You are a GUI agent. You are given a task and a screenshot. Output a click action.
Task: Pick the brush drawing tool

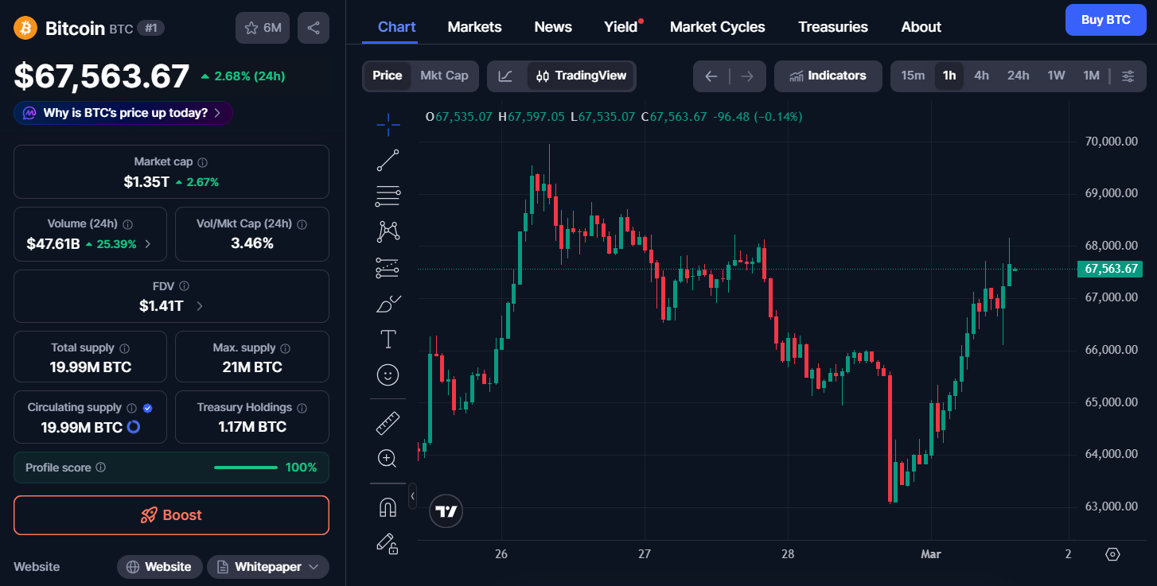(x=388, y=304)
